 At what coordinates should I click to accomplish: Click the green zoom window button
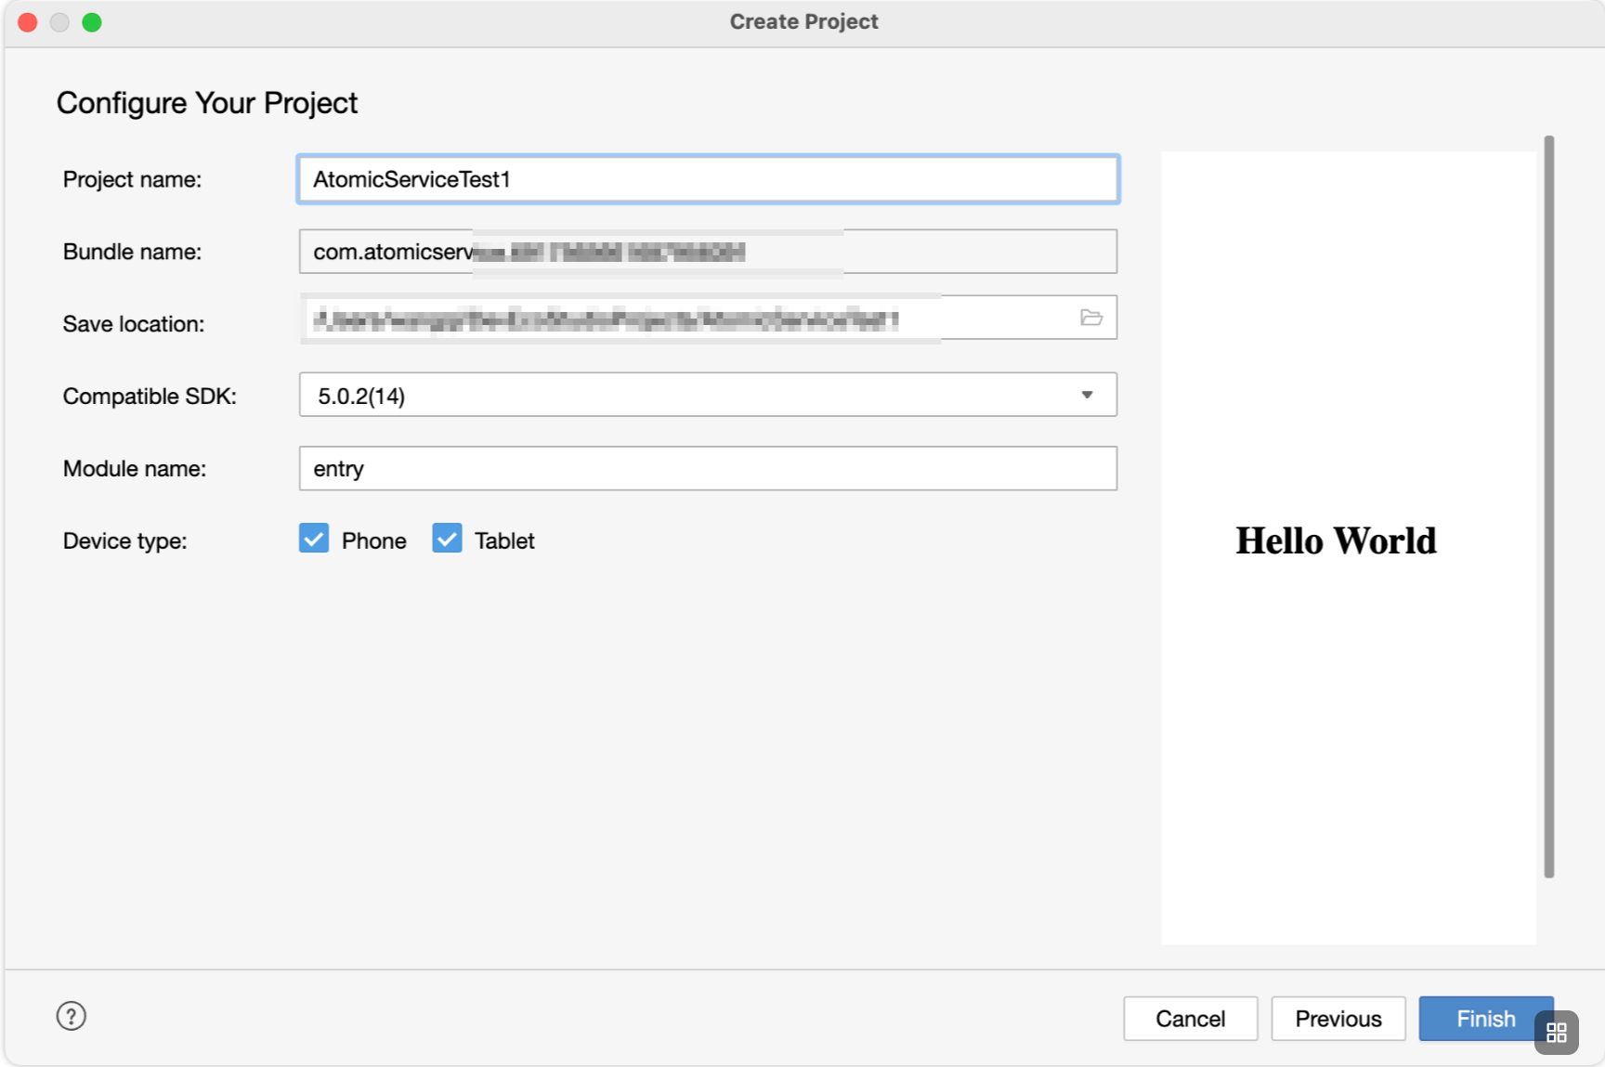[x=91, y=22]
